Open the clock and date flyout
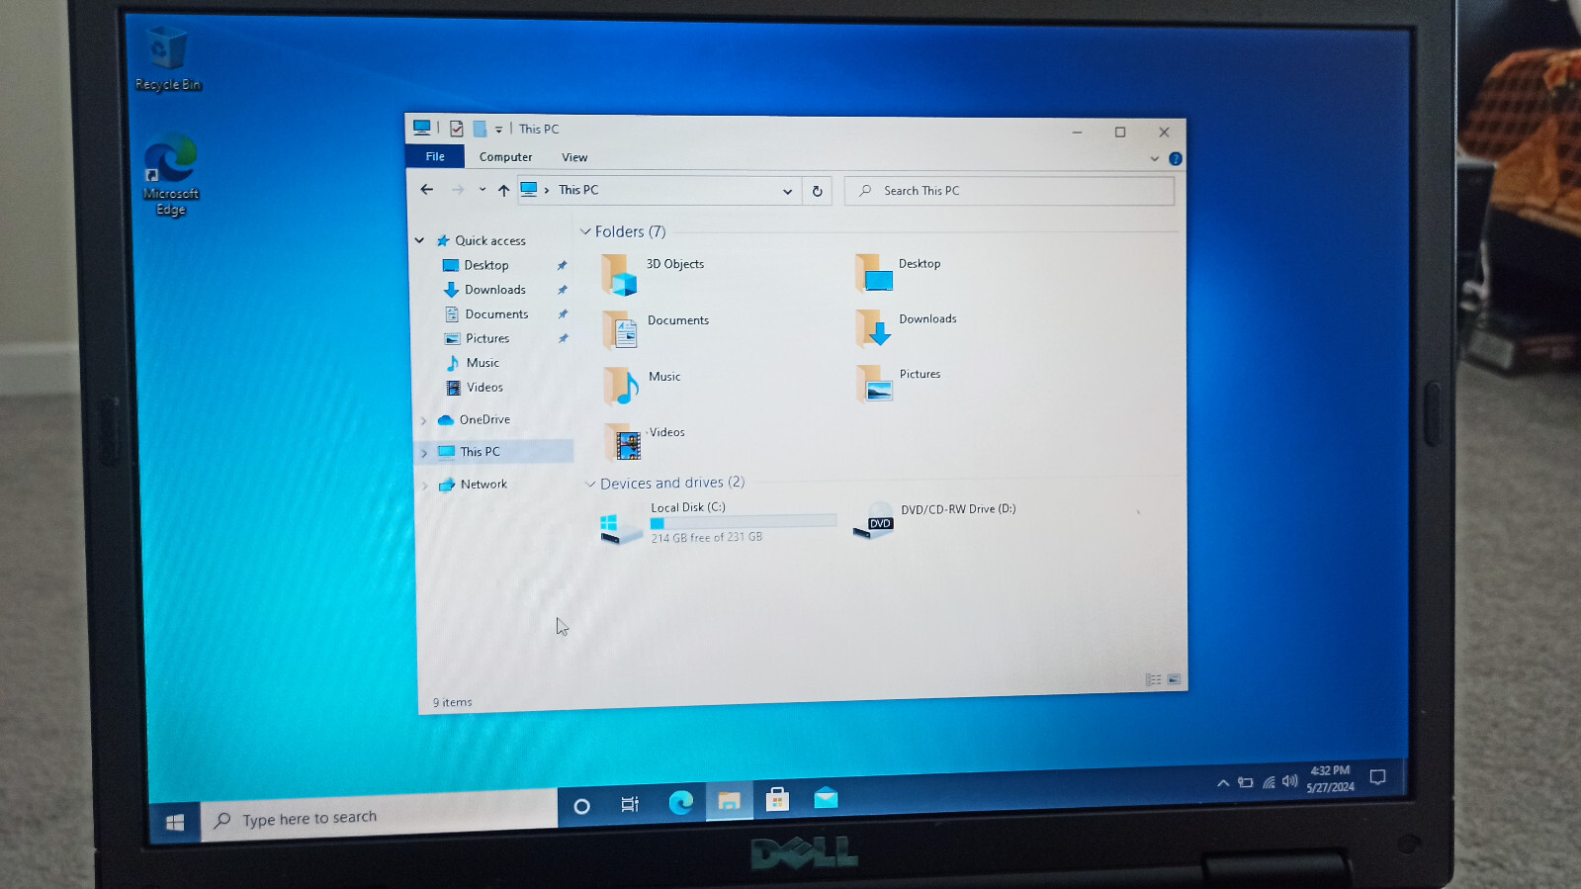1581x889 pixels. [x=1330, y=779]
